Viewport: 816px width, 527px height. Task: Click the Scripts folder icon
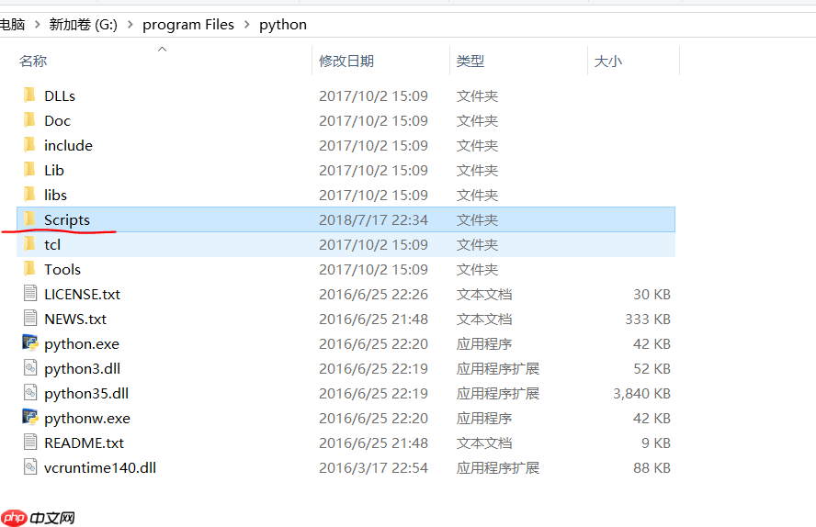(x=29, y=219)
